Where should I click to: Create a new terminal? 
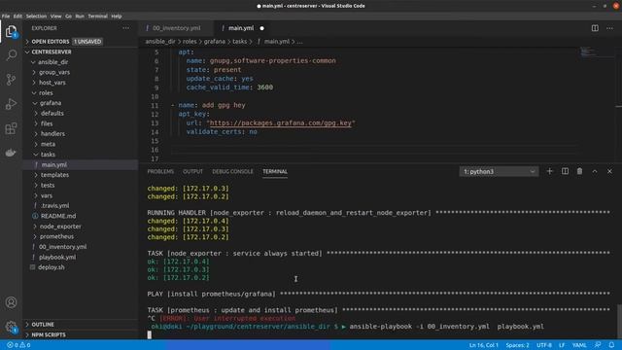(549, 171)
